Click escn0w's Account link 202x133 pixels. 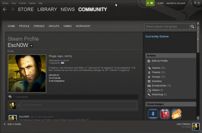coord(176,3)
